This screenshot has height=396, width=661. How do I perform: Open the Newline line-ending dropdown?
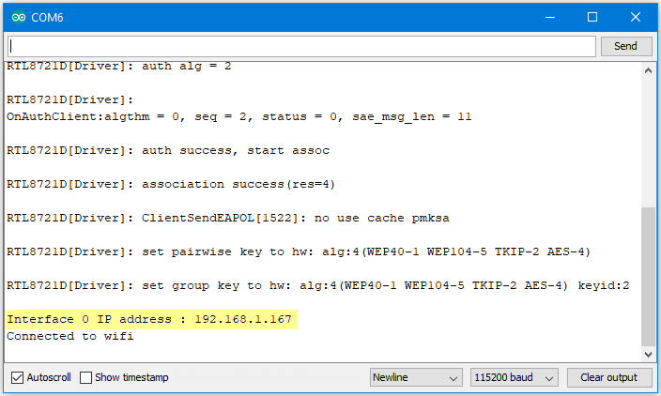pos(416,377)
